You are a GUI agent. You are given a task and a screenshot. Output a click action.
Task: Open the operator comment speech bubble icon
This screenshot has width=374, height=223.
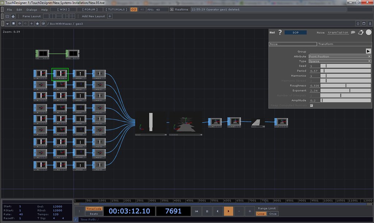[353, 32]
